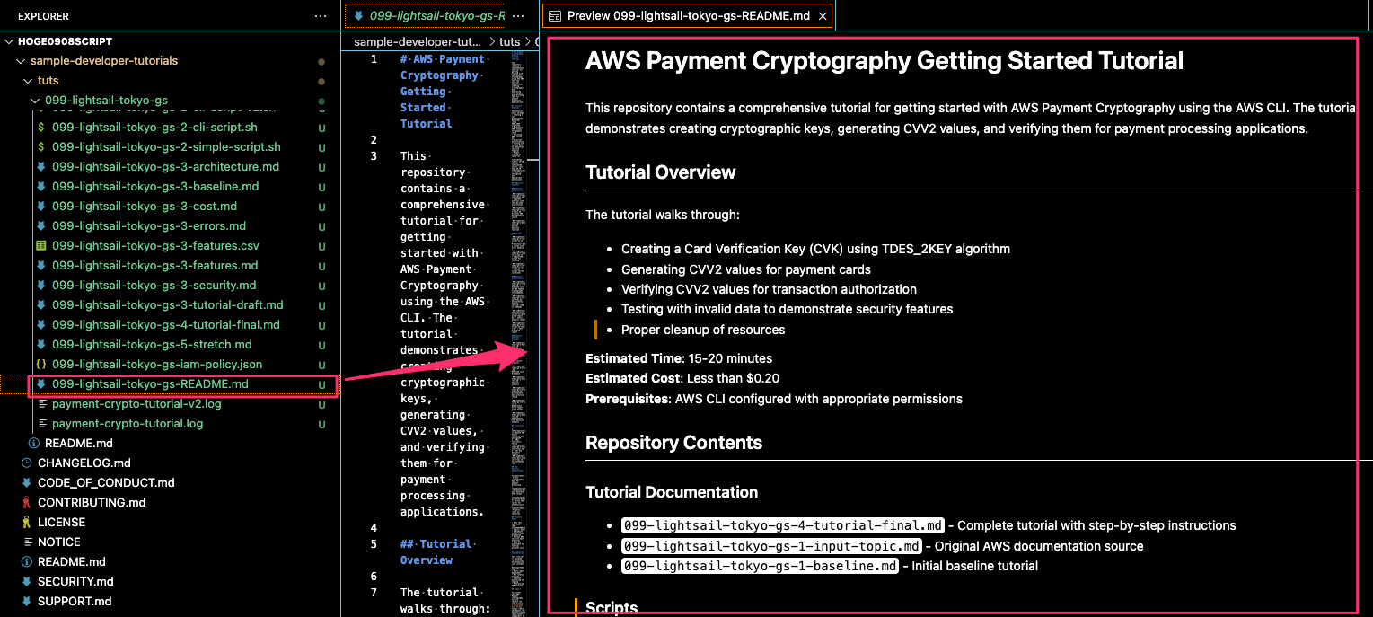Click markdown icon of CODE_OF_CONDUCT.md
The width and height of the screenshot is (1373, 617).
27,483
